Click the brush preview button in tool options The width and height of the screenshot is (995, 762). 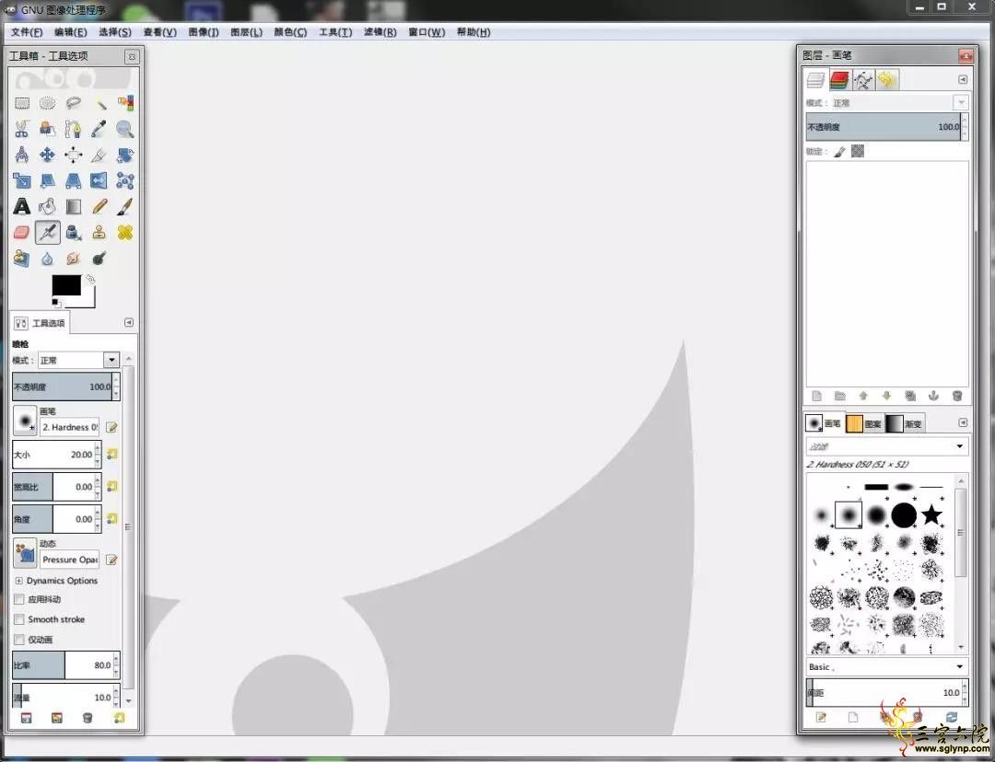point(25,421)
